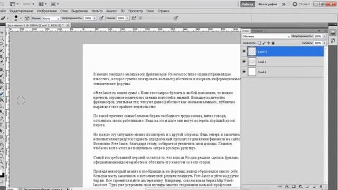This screenshot has height=190, width=338.
Task: Open the Выделение menu
Action: pos(80,11)
